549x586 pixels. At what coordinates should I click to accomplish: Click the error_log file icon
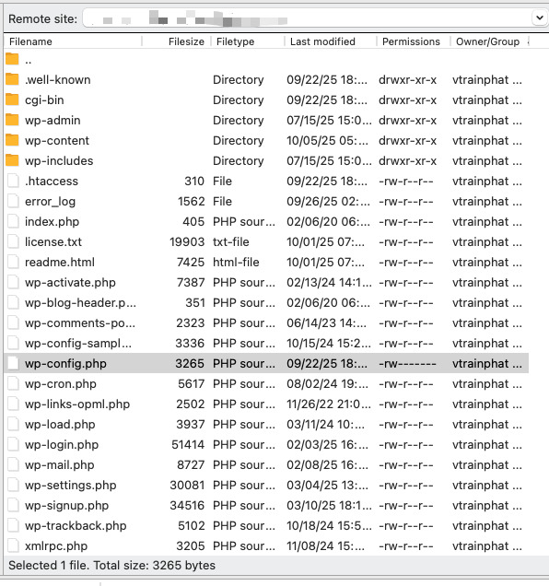click(x=14, y=201)
